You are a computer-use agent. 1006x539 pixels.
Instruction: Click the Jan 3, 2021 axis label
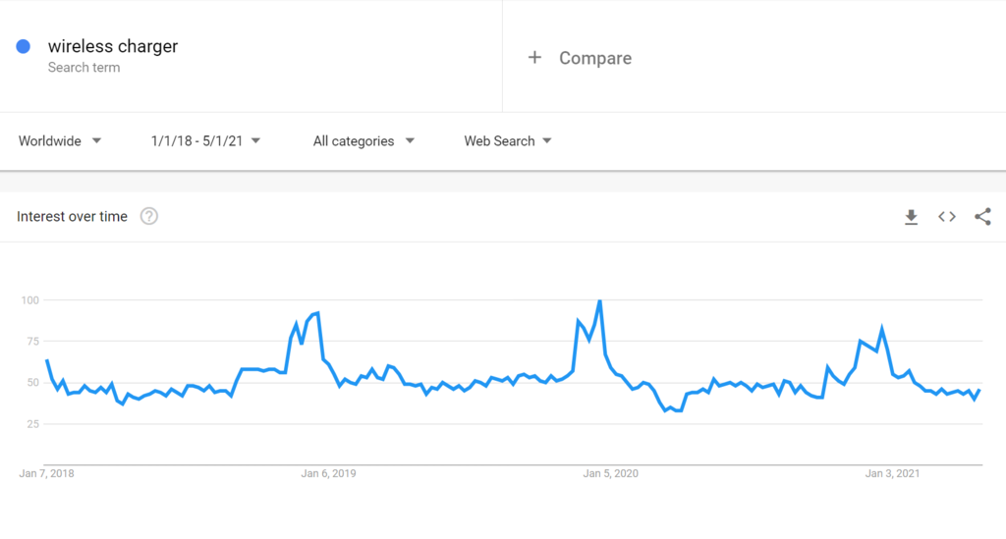[892, 473]
